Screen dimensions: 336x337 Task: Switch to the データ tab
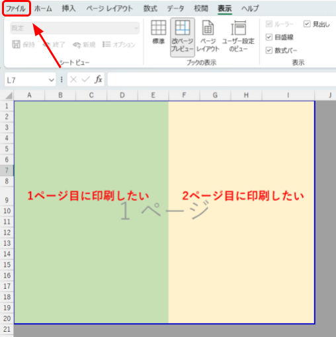175,9
